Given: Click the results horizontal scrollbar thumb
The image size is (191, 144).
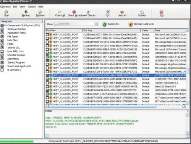Looking at the screenshot, I should pyautogui.click(x=102, y=106).
